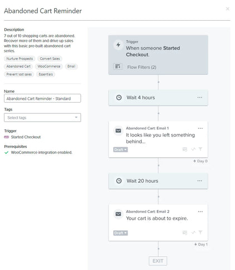Open Flow Filters (2)

pos(141,67)
